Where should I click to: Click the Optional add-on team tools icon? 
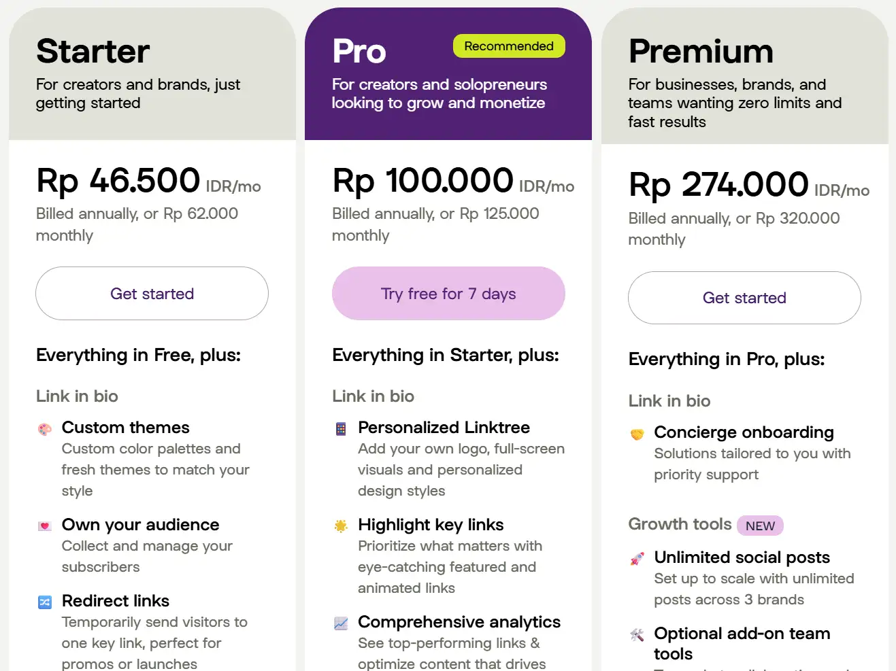coord(637,635)
